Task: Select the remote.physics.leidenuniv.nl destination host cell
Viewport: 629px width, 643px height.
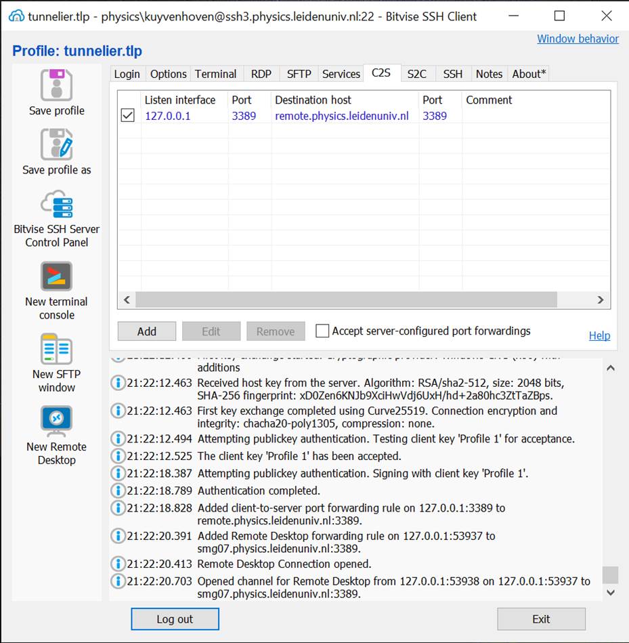Action: point(341,116)
